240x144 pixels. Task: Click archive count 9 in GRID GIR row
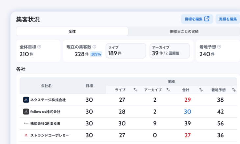(x=155, y=123)
